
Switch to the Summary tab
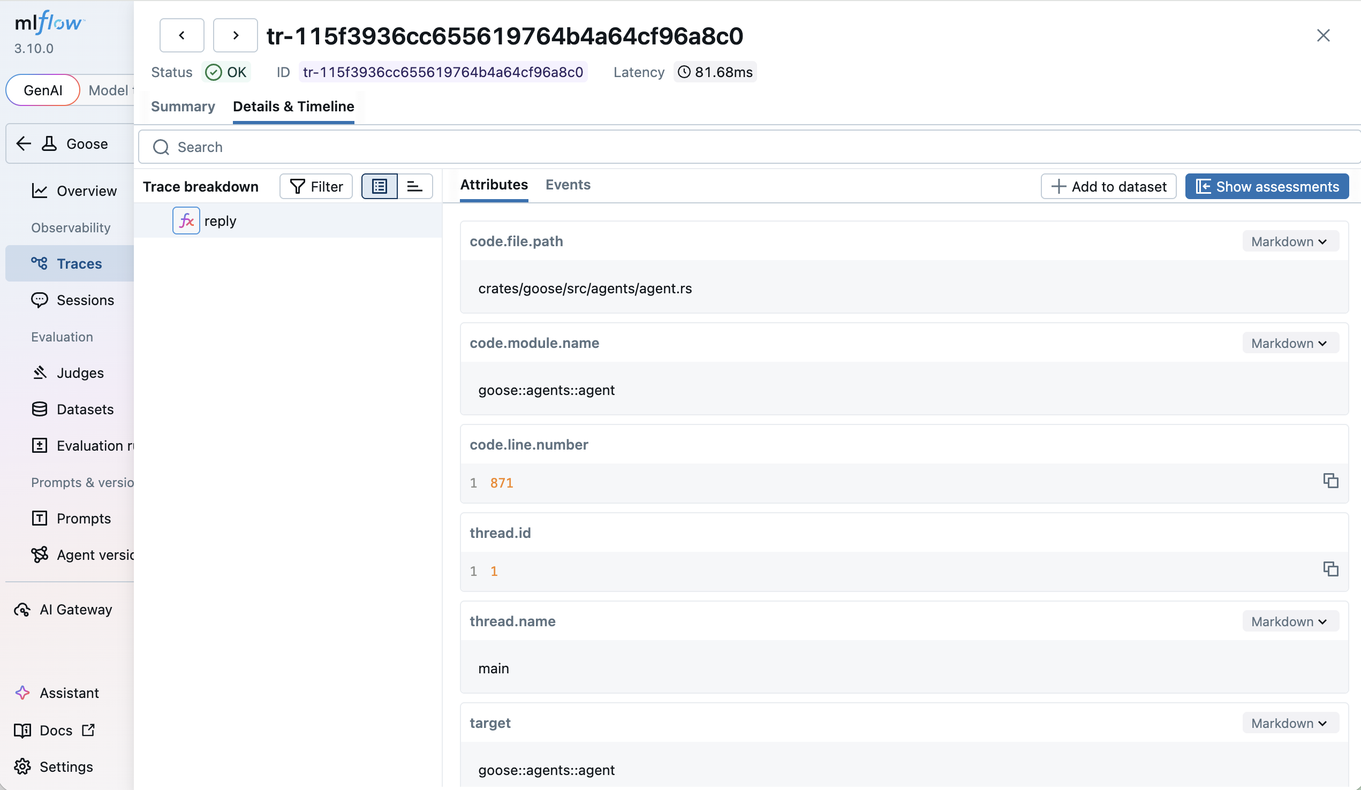(183, 107)
